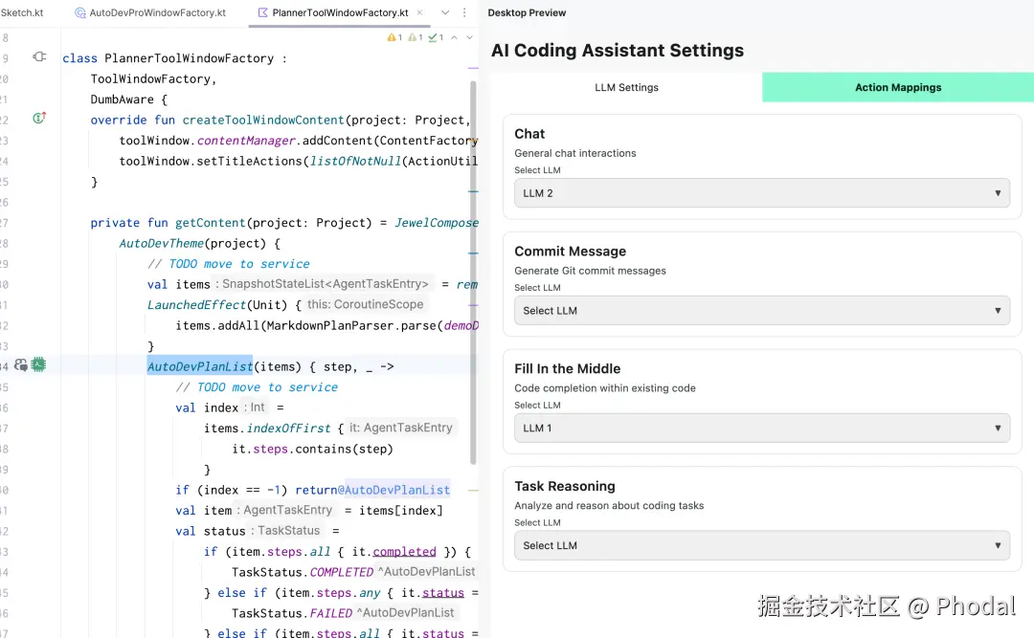The width and height of the screenshot is (1034, 638).
Task: Jump to previous highlighted error arrow
Action: pyautogui.click(x=455, y=37)
